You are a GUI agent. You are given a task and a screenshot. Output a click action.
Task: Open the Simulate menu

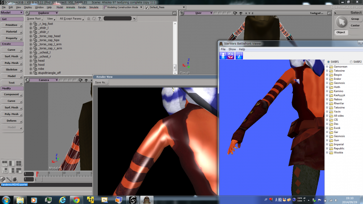coord(94,7)
